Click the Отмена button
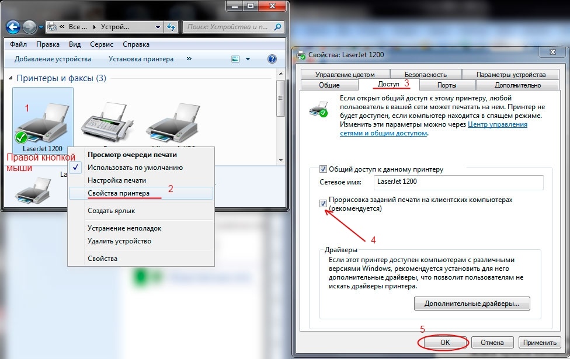 pos(492,342)
